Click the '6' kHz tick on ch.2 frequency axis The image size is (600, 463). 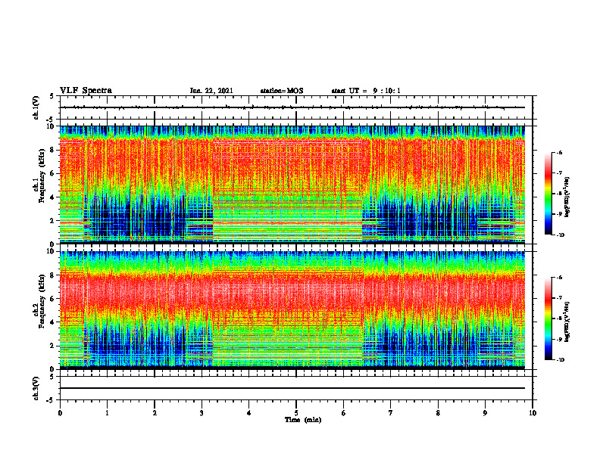pos(52,299)
